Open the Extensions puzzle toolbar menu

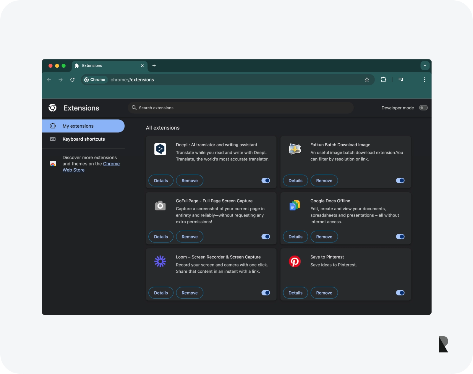(x=383, y=79)
